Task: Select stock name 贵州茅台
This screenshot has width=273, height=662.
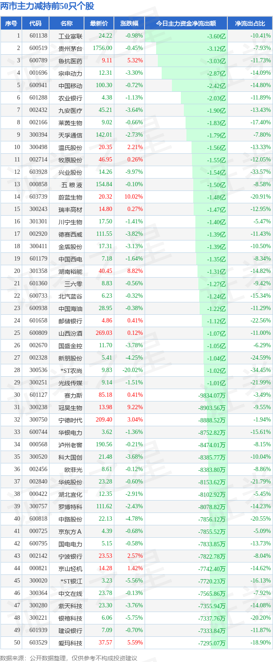Action: [70, 49]
